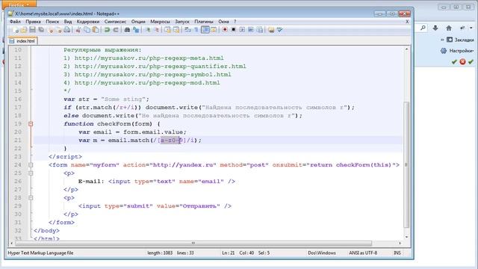Viewport: 478px width, 269px height.
Task: Click the vertical scrollbar down arrow
Action: 406,237
